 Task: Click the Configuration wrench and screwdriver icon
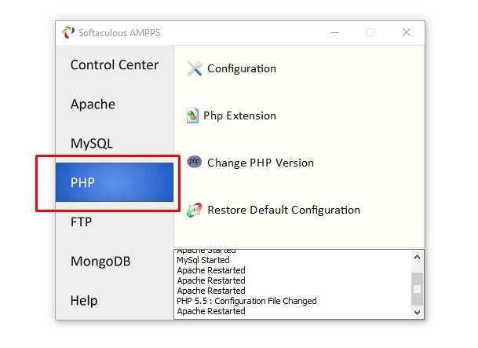point(195,68)
